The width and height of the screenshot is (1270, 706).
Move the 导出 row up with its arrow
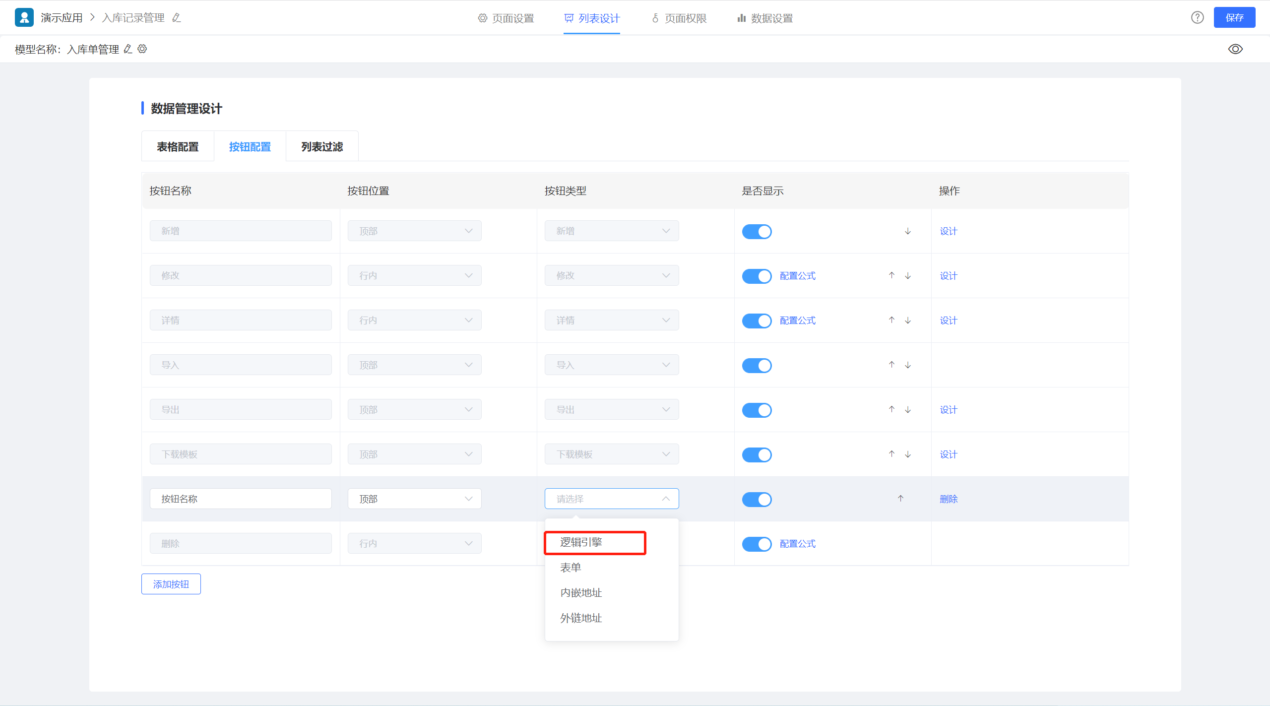point(892,409)
